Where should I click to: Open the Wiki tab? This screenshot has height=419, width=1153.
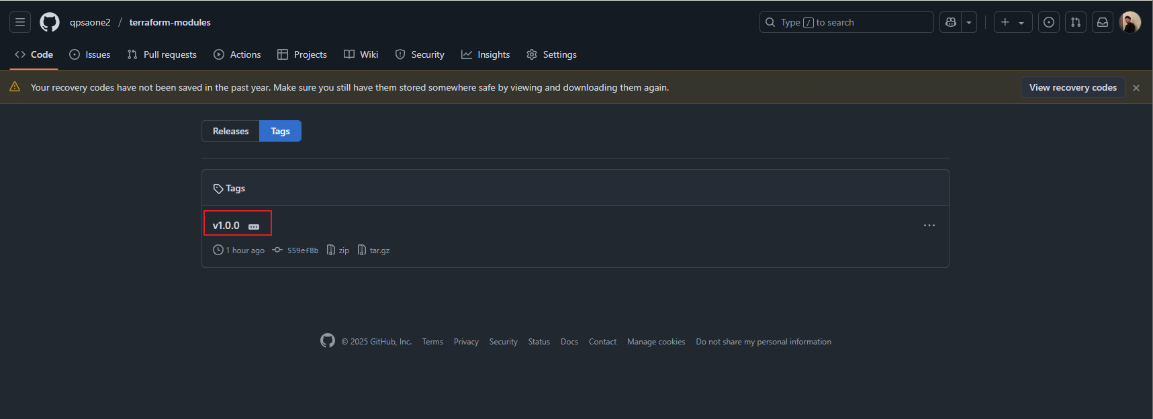tap(361, 54)
